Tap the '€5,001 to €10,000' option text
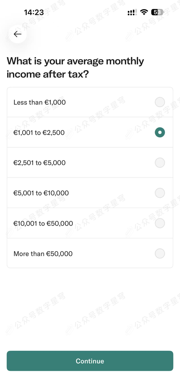The height and width of the screenshot is (392, 180). [41, 193]
